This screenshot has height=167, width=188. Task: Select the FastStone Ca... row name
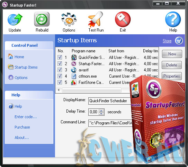point(91,82)
